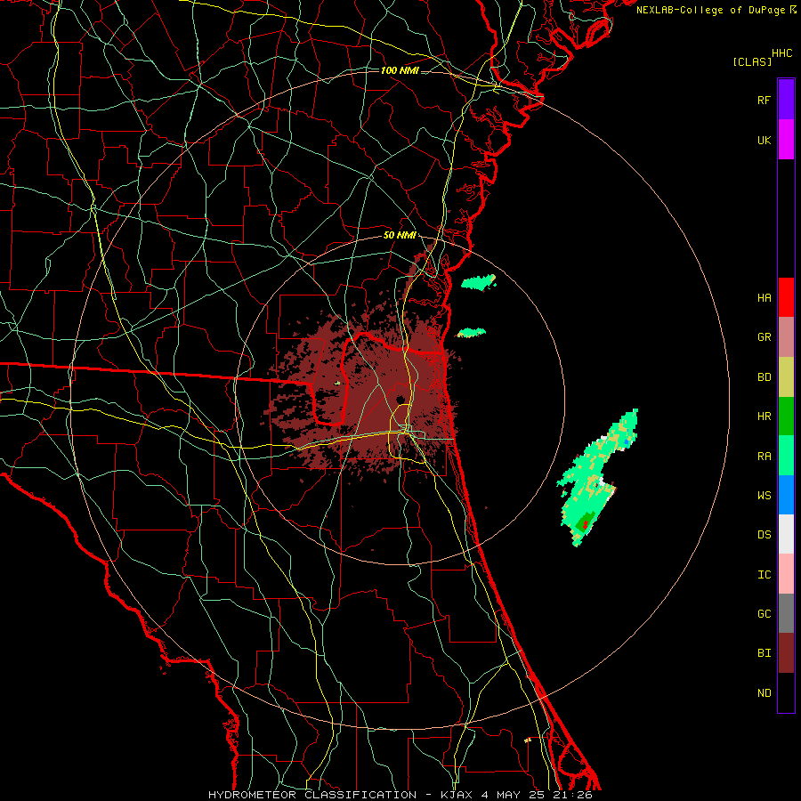
Task: Click the "21:26" timestamp text
Action: pyautogui.click(x=572, y=795)
